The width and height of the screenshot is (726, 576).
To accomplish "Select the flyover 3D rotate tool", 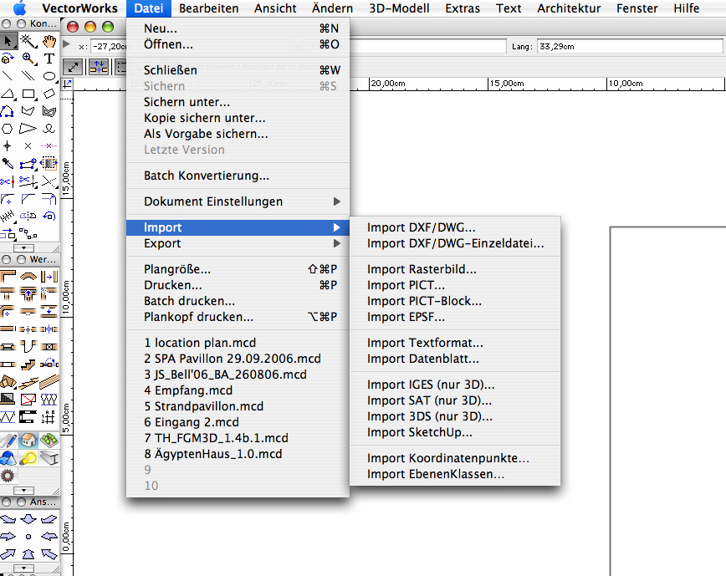I will (x=8, y=59).
